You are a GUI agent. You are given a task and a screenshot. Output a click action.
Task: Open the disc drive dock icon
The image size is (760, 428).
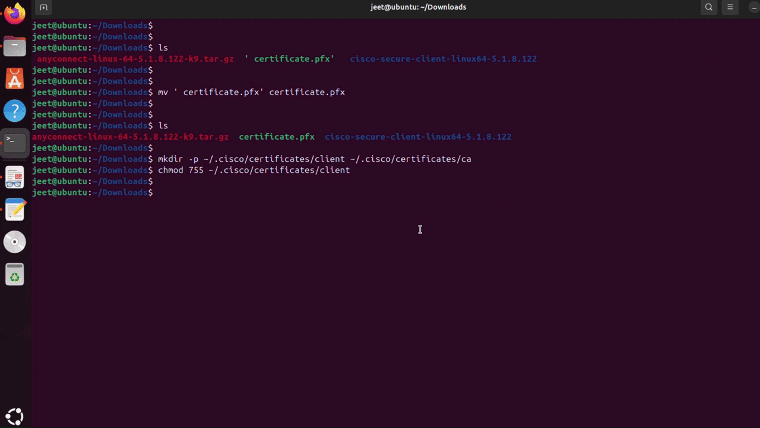[x=15, y=242]
